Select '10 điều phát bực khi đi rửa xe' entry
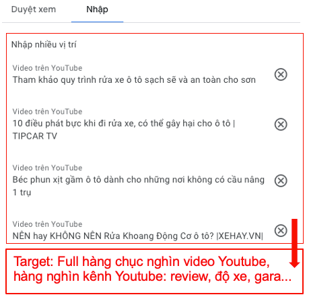Screen dimensions: 309x299 pyautogui.click(x=124, y=130)
